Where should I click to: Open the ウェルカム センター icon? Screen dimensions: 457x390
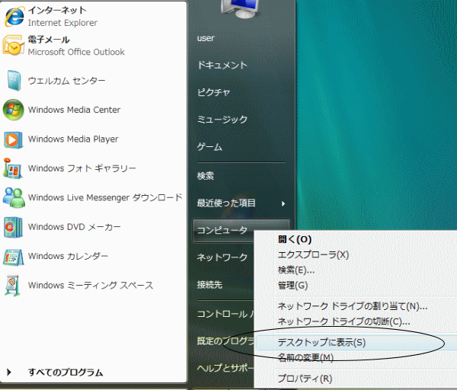(14, 81)
